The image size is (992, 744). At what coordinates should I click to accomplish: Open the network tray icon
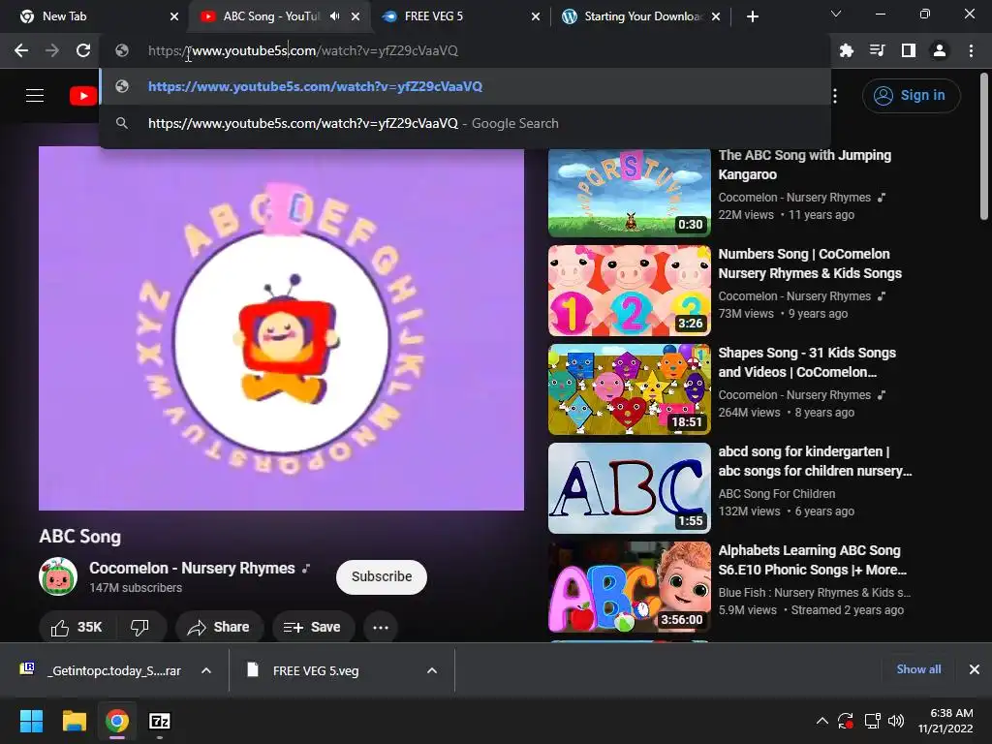873,721
